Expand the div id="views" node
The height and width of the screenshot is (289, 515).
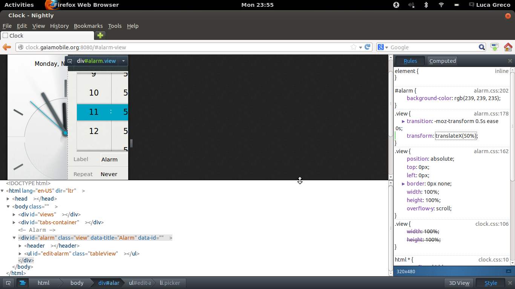point(14,214)
